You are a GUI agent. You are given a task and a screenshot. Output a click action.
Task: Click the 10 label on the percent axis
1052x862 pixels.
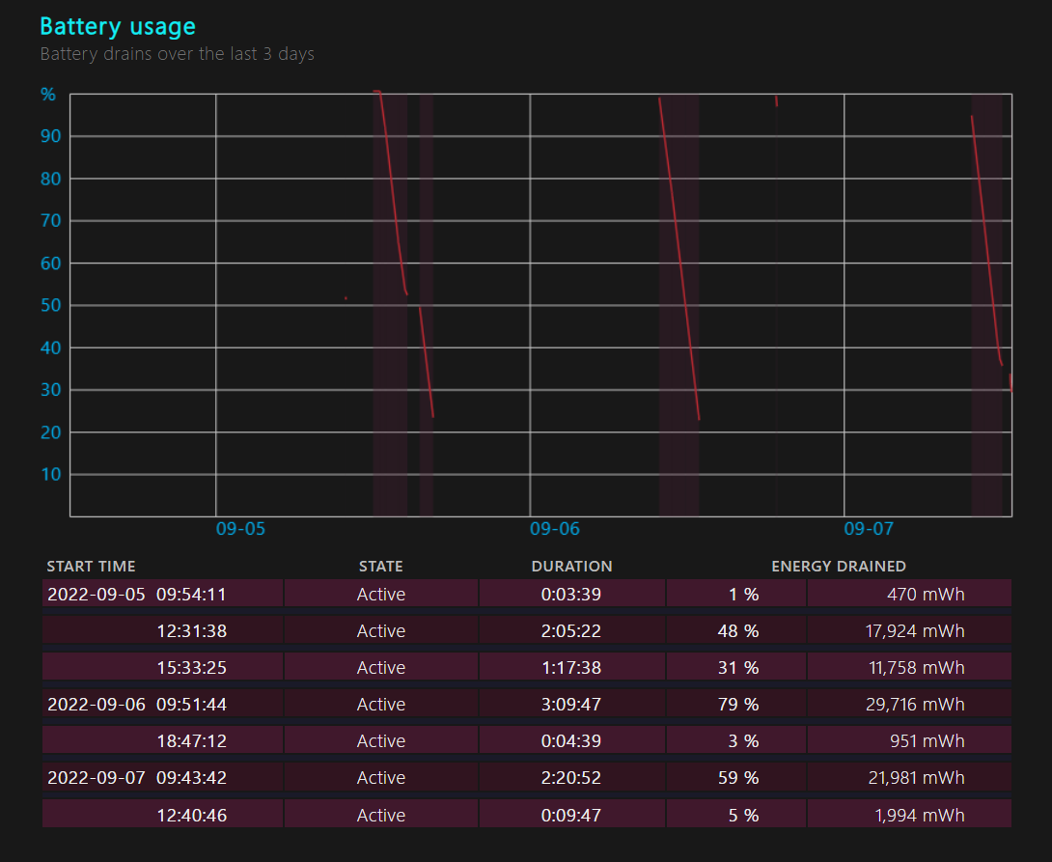tap(50, 474)
